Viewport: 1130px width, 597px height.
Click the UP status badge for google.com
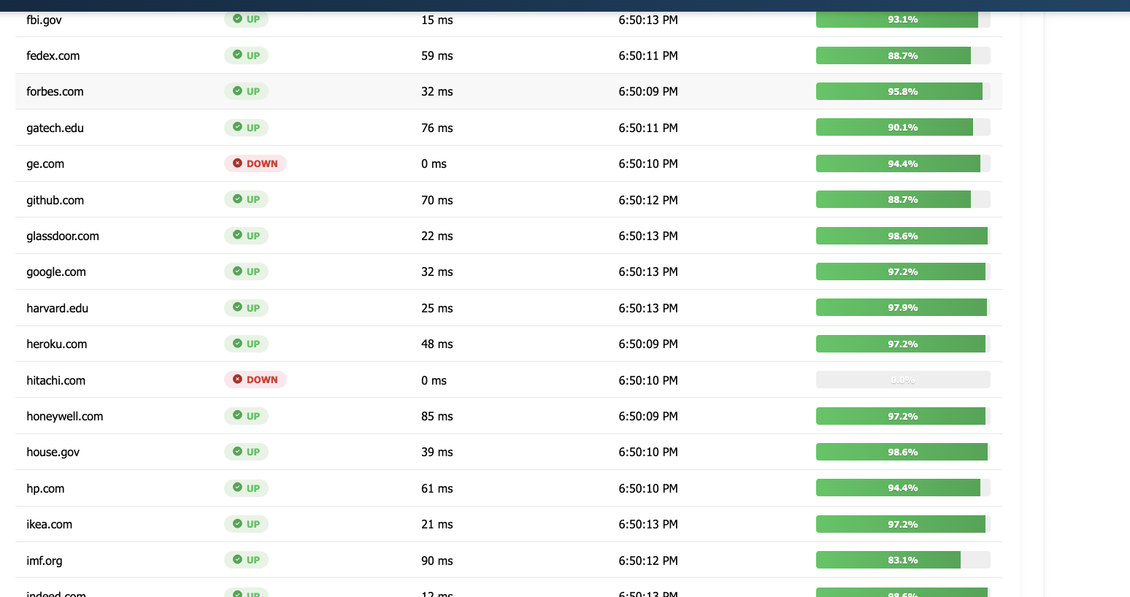point(246,271)
